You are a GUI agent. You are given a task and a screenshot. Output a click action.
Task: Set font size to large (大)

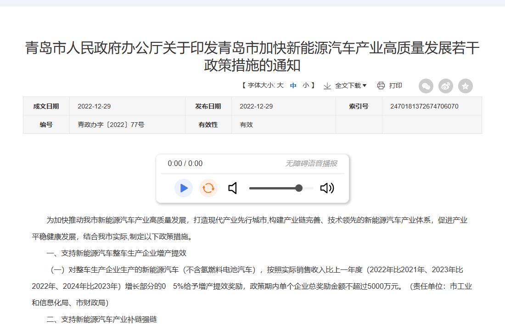(x=280, y=86)
